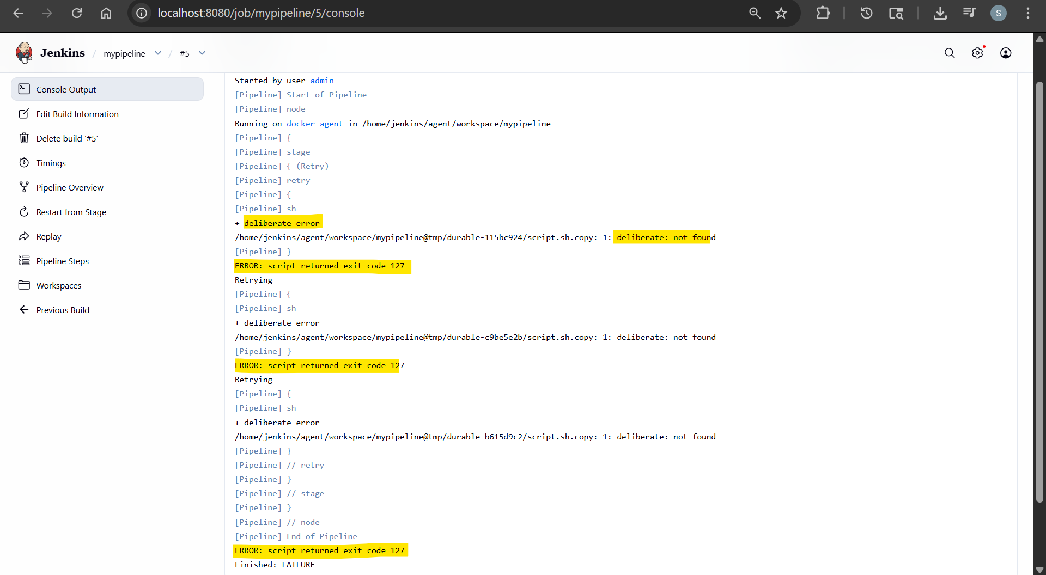Image resolution: width=1046 pixels, height=575 pixels.
Task: Reload the page with the refresh icon
Action: point(77,13)
